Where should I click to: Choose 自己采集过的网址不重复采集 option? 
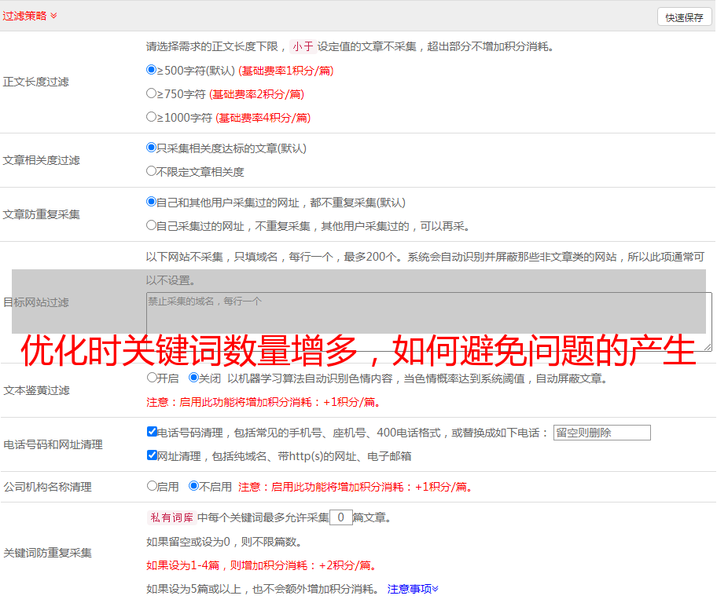(x=152, y=225)
